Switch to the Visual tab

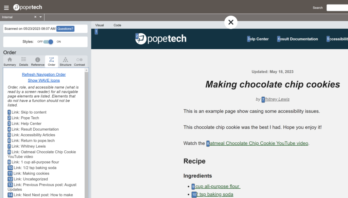pyautogui.click(x=100, y=25)
